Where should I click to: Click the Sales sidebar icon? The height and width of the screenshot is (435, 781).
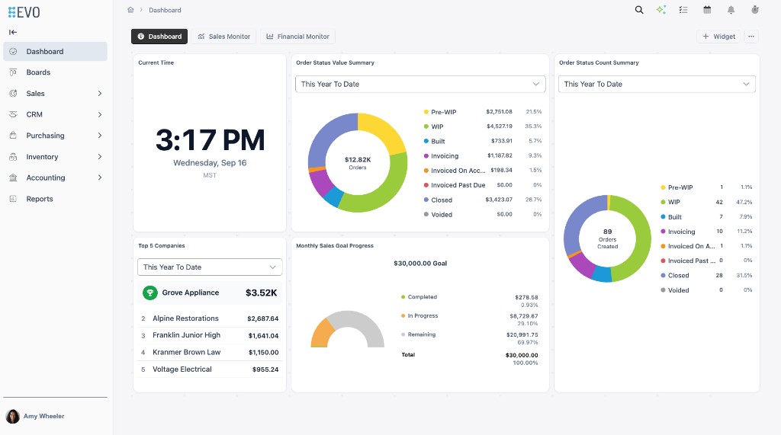coord(13,94)
